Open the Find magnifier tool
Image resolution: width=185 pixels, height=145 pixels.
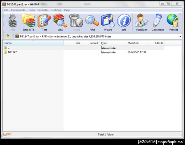[x=92, y=22]
